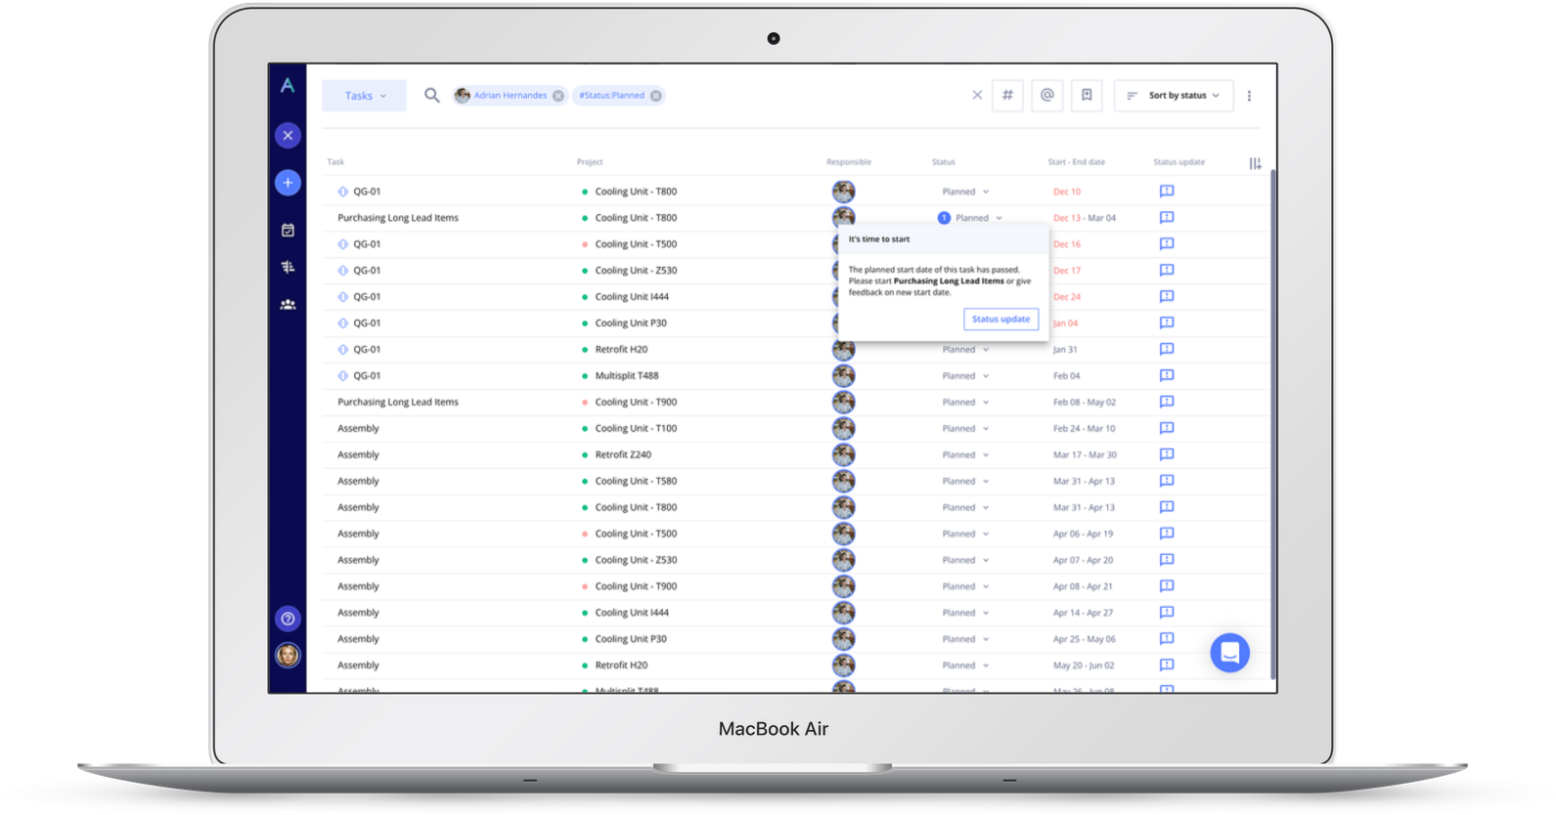Image resolution: width=1556 pixels, height=815 pixels.
Task: Click the Task column header
Action: point(335,162)
